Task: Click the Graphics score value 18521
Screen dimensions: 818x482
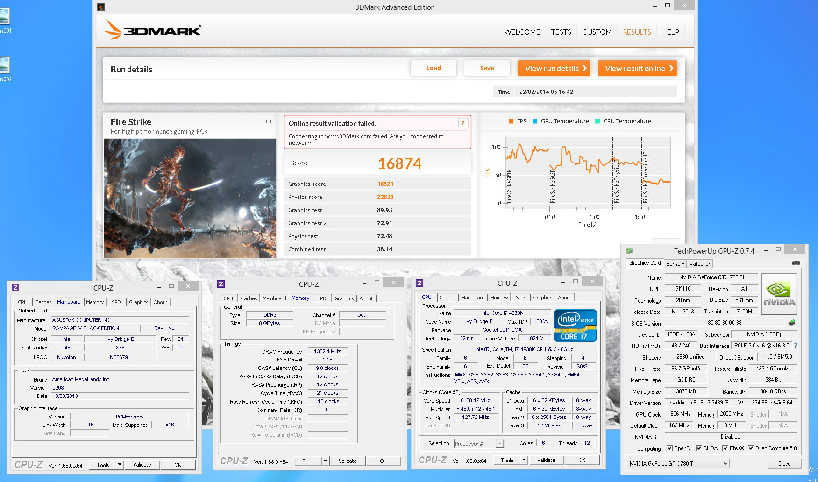Action: click(x=385, y=184)
